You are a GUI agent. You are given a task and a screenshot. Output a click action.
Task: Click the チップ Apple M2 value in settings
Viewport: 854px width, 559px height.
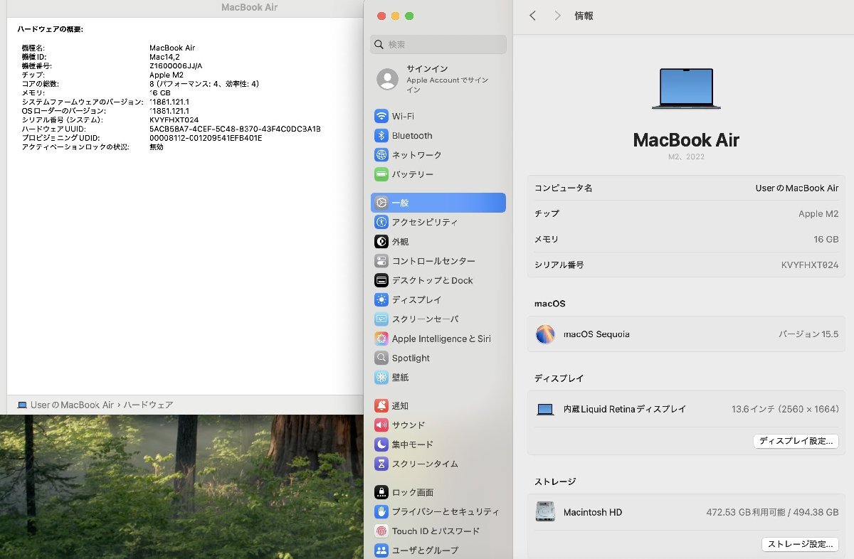818,214
